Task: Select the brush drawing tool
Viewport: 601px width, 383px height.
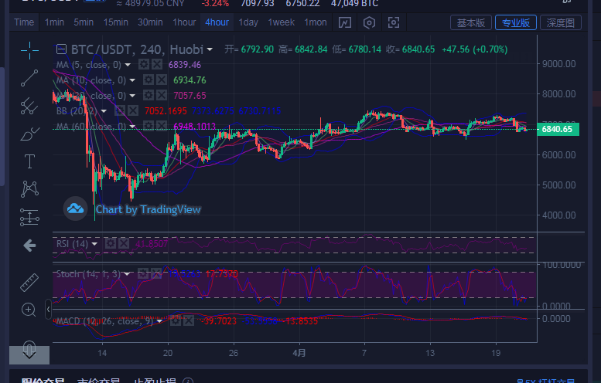Action: [29, 134]
